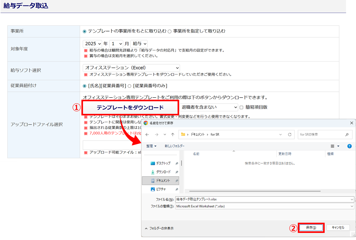Click the forward arrow in save dialog
356x240 pixels.
(x=156, y=134)
